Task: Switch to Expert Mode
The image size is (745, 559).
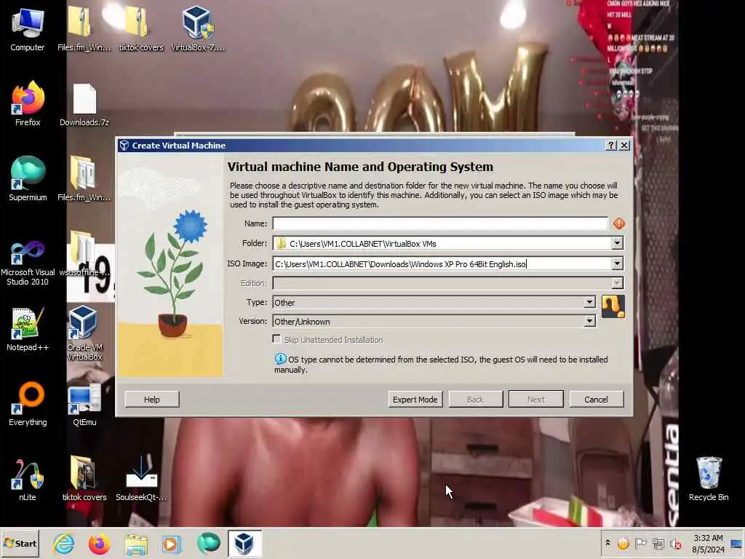Action: [415, 400]
